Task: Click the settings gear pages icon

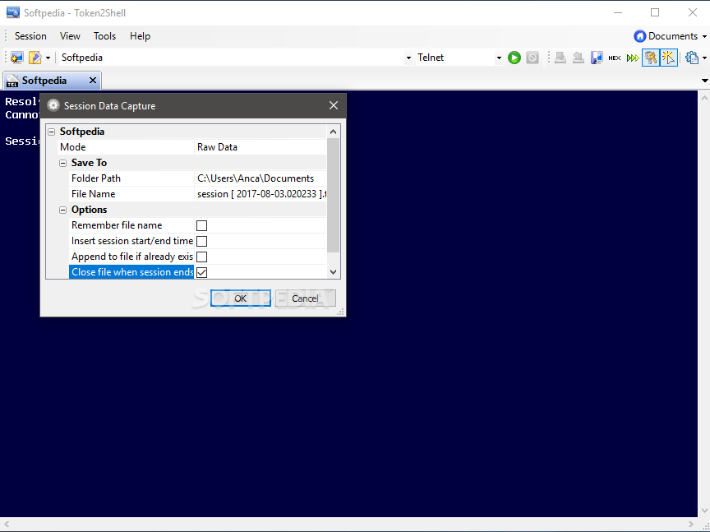Action: point(691,58)
